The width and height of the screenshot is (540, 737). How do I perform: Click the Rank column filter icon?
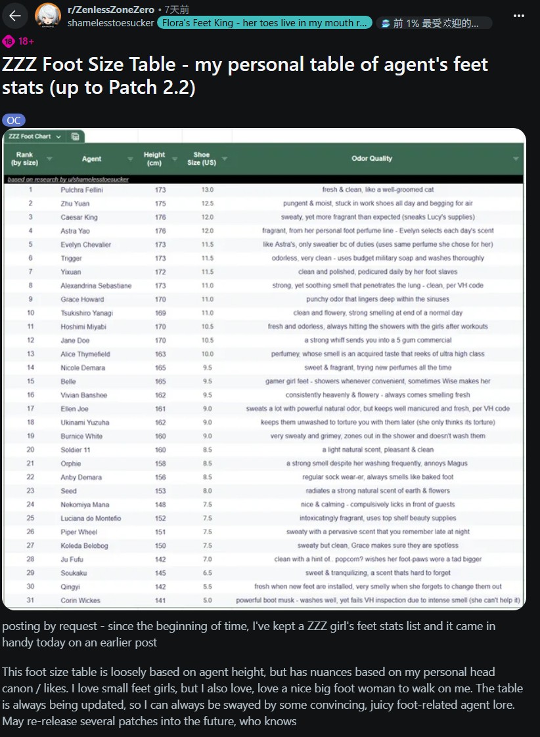49,159
